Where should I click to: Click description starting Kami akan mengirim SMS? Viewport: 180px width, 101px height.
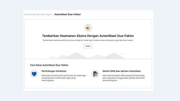(124, 78)
